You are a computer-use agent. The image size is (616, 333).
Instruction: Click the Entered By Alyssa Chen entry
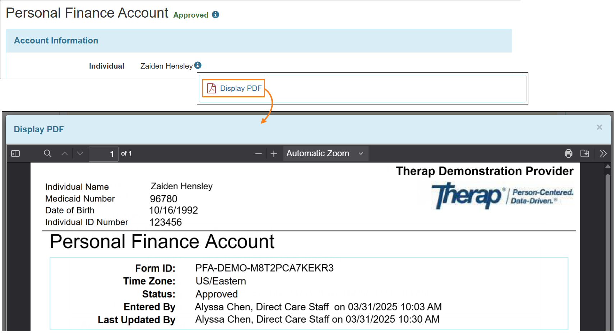[318, 307]
